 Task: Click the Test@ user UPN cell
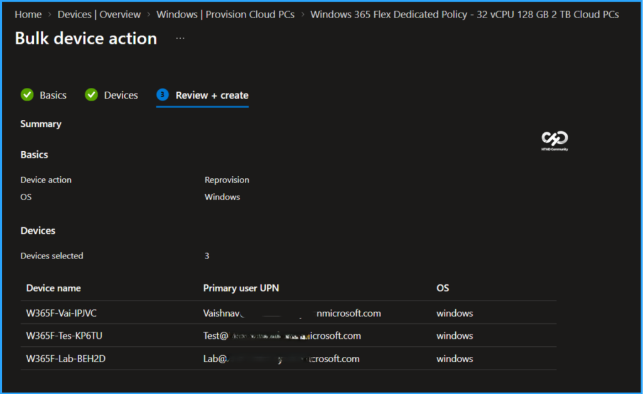pos(282,336)
